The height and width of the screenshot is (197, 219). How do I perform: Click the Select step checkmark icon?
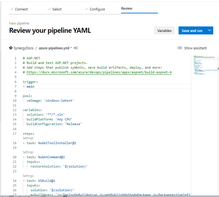49,9
